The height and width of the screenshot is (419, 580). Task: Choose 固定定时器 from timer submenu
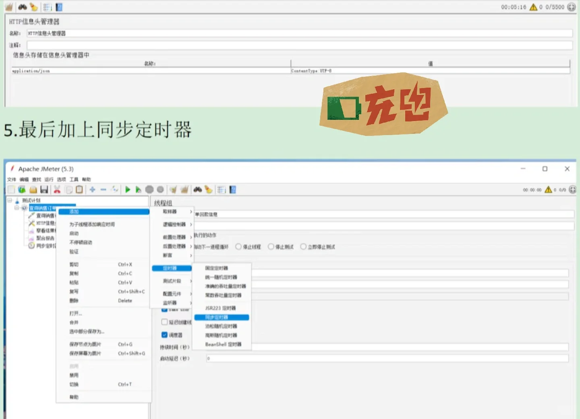(x=222, y=268)
